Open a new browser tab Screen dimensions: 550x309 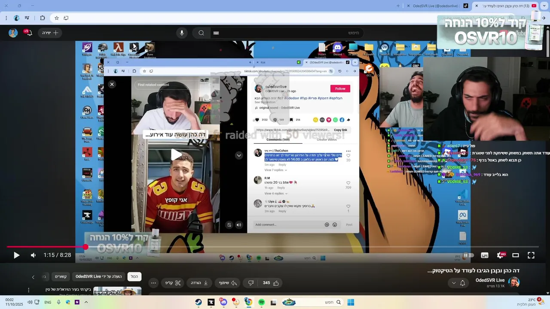click(398, 6)
